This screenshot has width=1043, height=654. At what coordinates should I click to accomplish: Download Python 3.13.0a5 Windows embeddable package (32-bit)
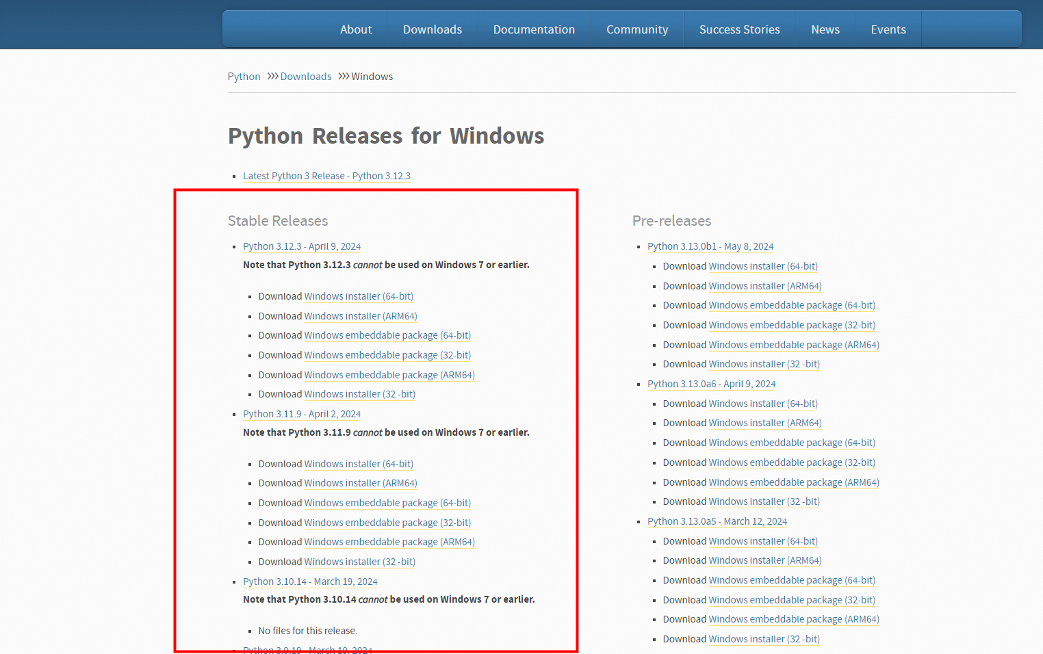792,600
